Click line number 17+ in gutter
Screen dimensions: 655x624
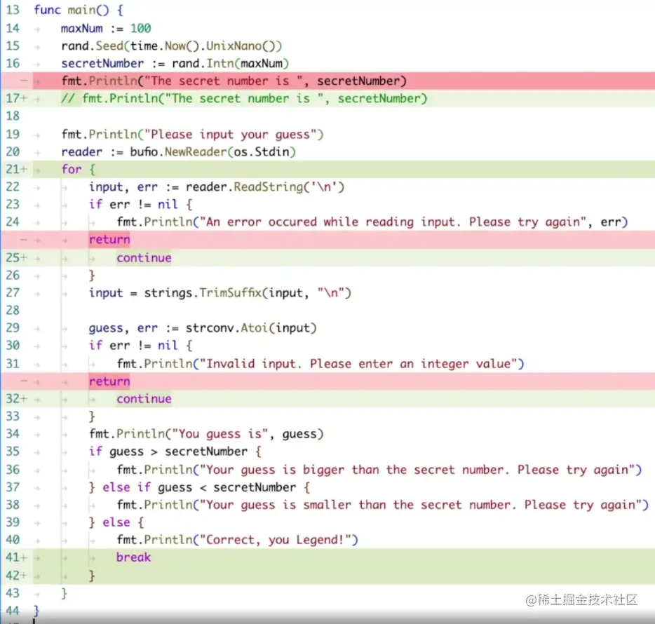tap(16, 99)
